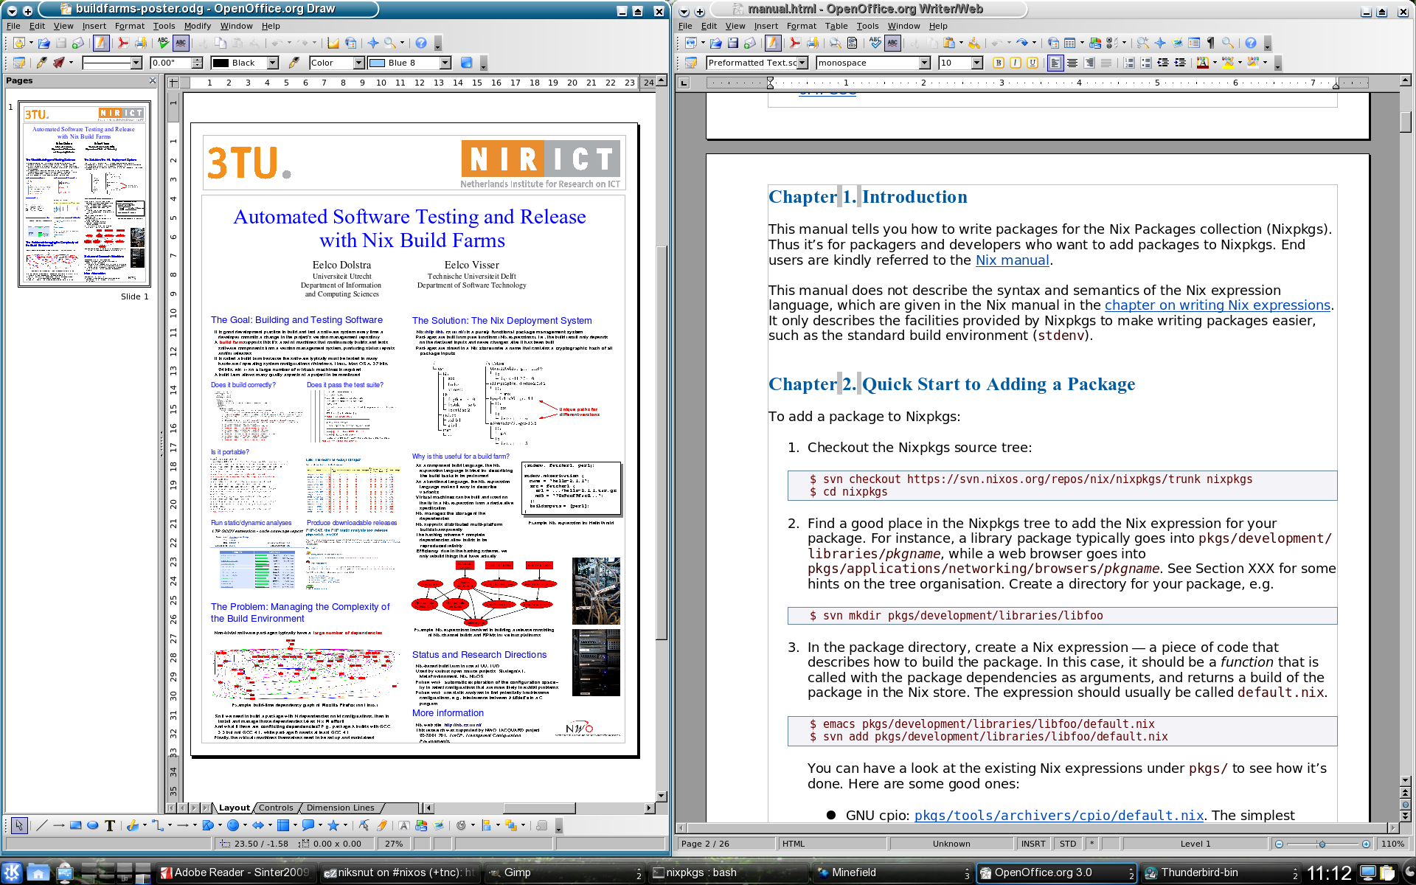
Task: Toggle Italic formatting in Writer
Action: point(1015,63)
